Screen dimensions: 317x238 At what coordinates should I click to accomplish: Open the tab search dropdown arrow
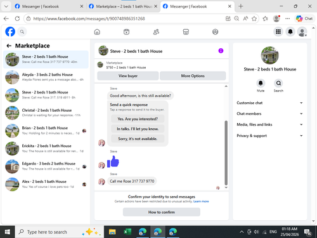6,6
